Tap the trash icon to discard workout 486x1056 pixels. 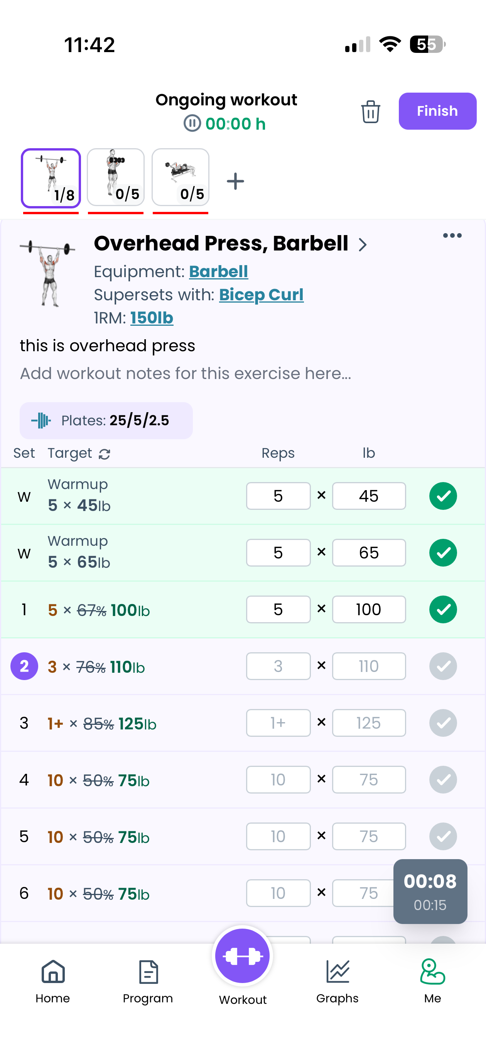[370, 111]
